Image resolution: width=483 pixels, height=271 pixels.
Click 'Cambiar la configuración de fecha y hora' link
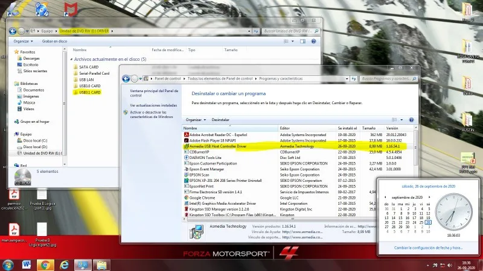pos(428,248)
